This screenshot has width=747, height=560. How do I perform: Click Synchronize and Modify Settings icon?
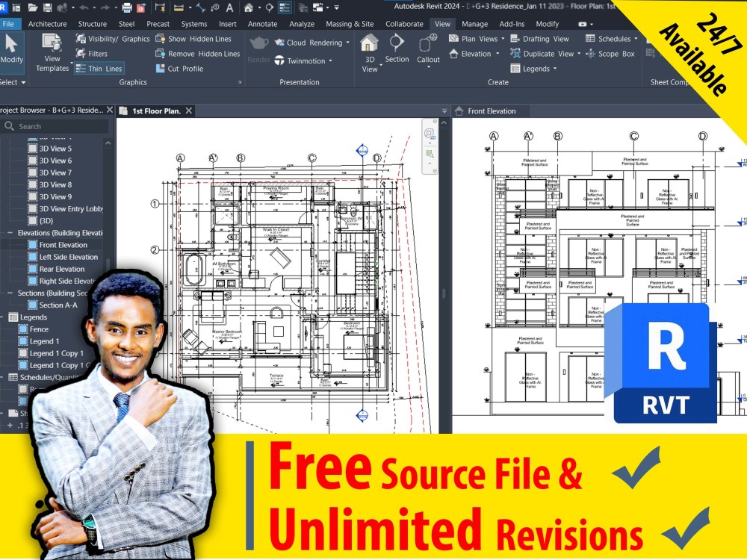[62, 7]
